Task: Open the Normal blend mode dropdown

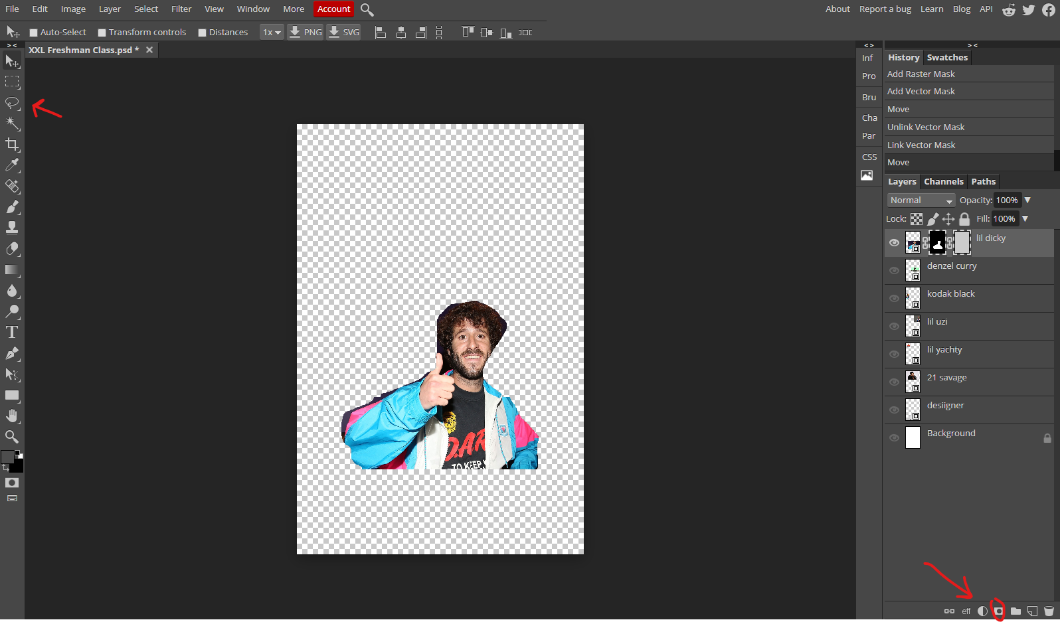Action: (921, 200)
